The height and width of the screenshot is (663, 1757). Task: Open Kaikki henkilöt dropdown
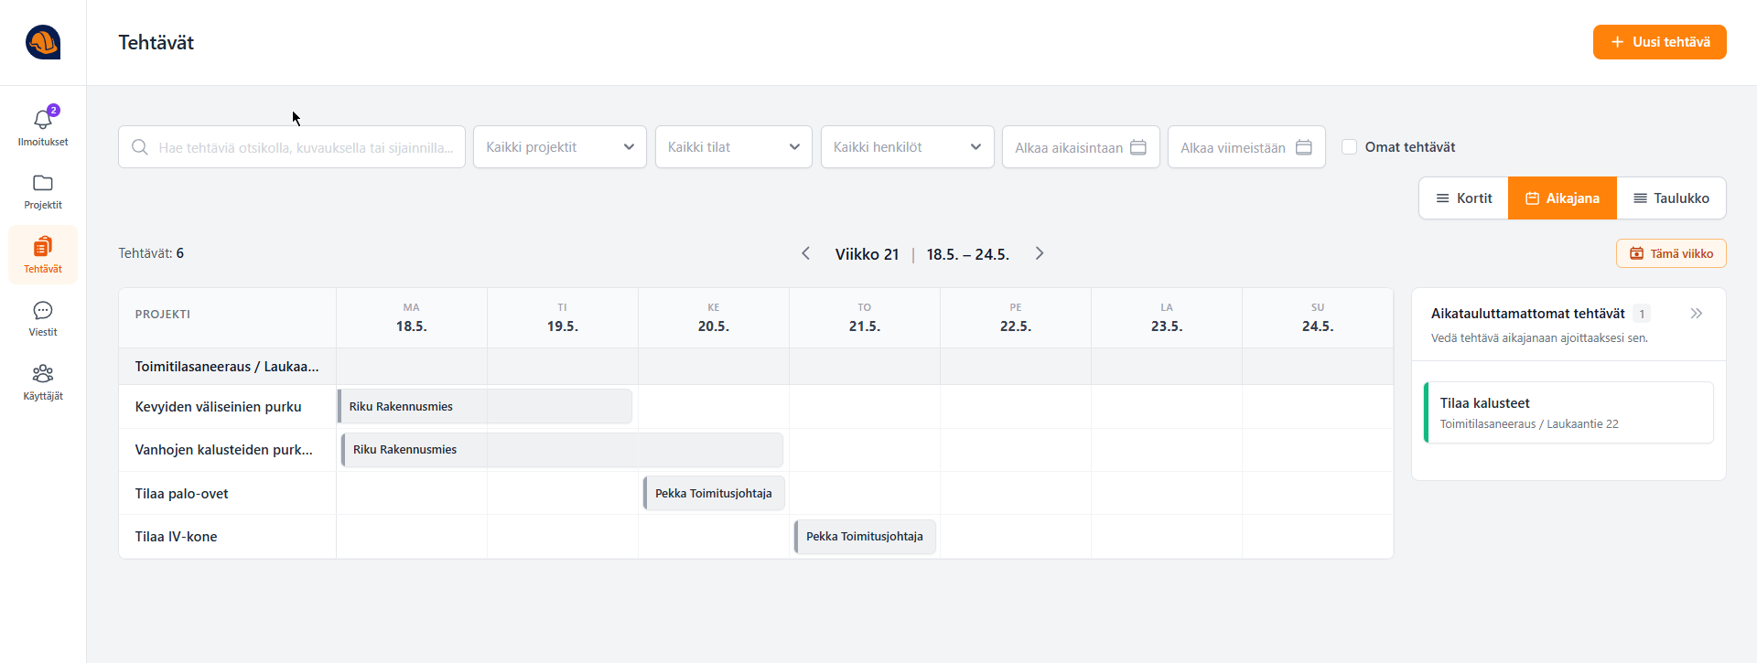pyautogui.click(x=908, y=147)
